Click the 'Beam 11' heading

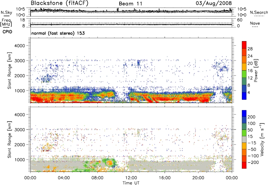click(x=130, y=4)
